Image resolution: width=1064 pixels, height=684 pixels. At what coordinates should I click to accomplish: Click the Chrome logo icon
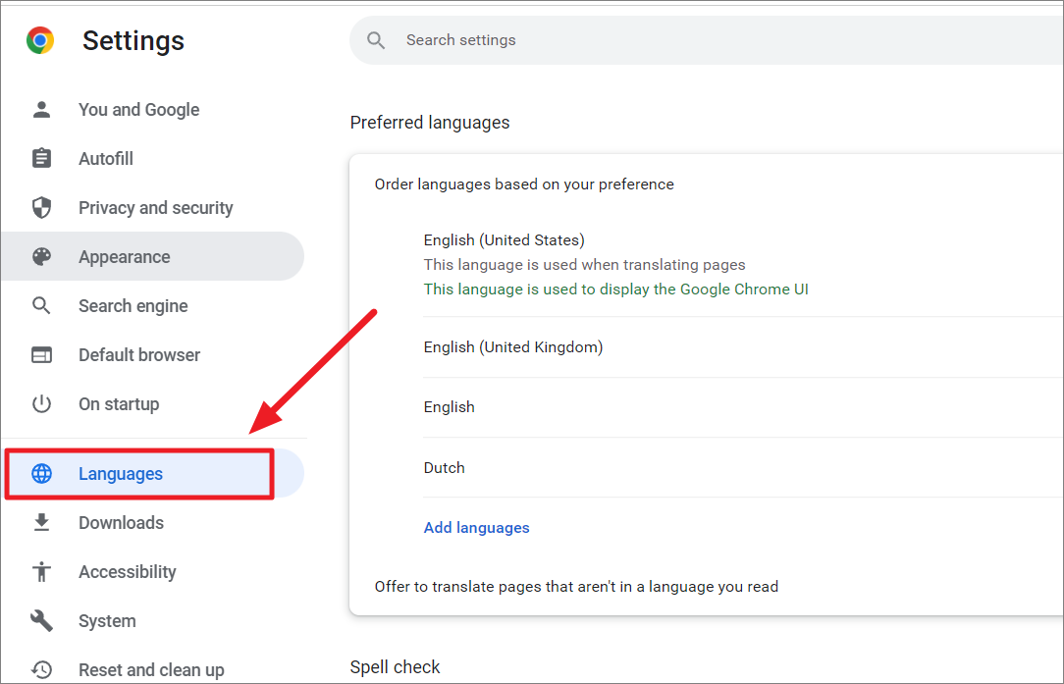(x=40, y=40)
